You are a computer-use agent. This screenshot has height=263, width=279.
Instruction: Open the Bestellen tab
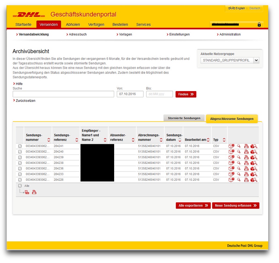coord(120,25)
